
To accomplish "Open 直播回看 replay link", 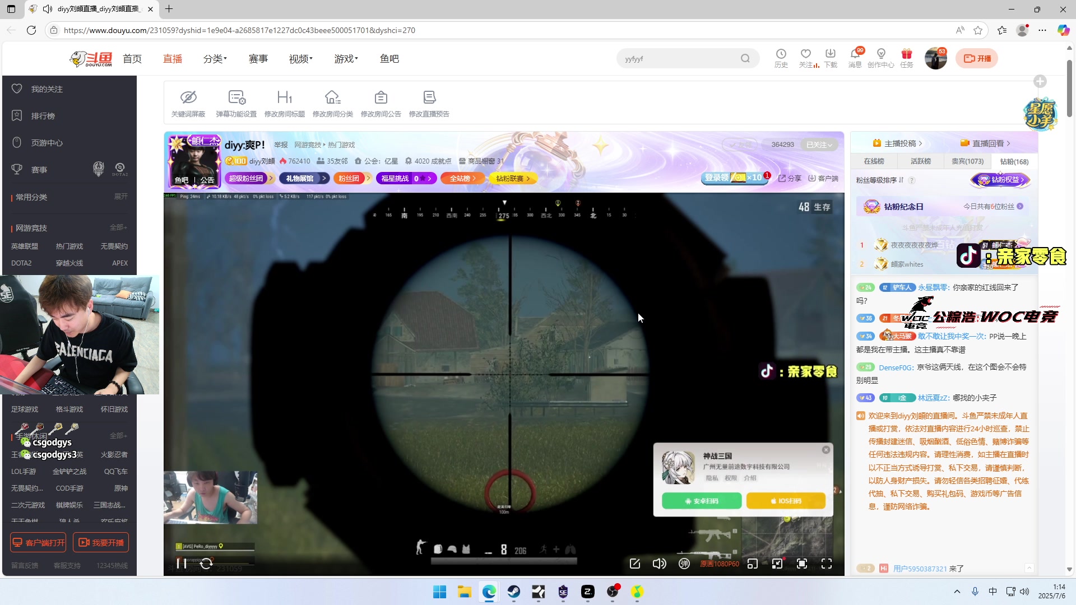I will click(985, 143).
